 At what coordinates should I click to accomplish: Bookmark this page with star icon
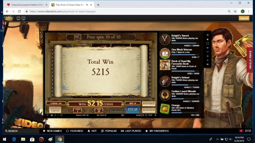(235, 11)
